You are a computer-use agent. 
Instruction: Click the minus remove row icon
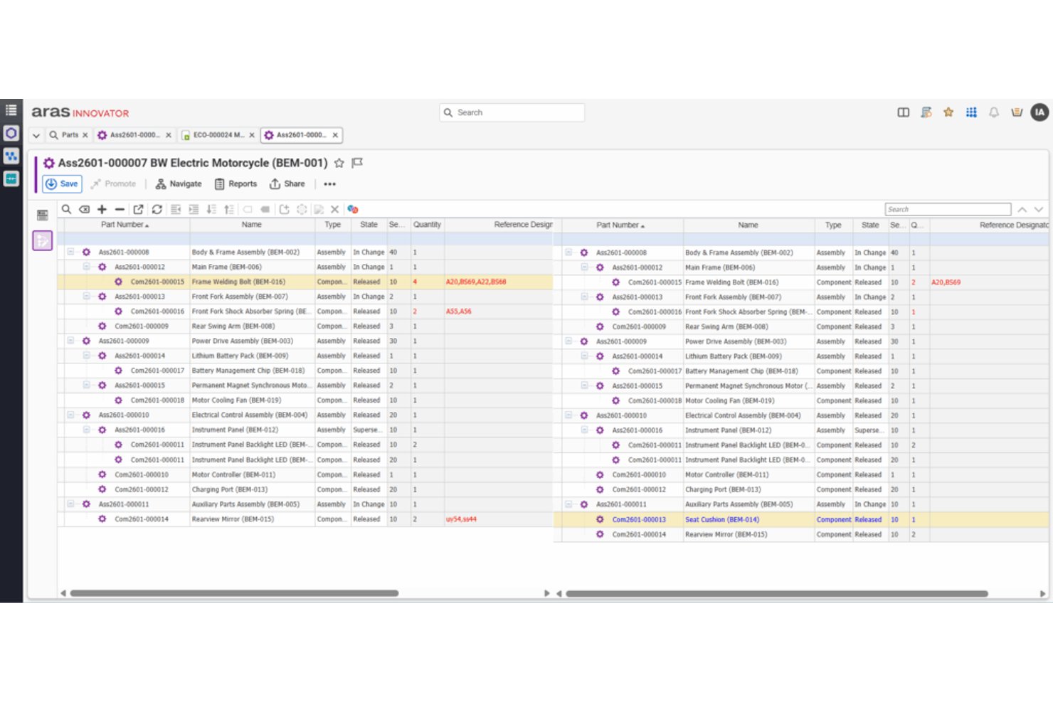(120, 209)
